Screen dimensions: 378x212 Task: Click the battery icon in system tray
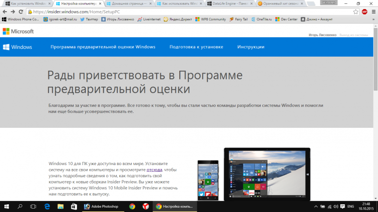(323, 207)
